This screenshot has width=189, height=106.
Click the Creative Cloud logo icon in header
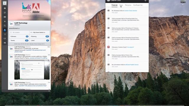click(x=108, y=1)
